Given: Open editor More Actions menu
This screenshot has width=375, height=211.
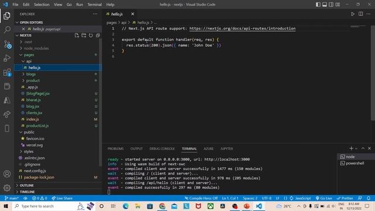Looking at the screenshot, I should [x=369, y=14].
